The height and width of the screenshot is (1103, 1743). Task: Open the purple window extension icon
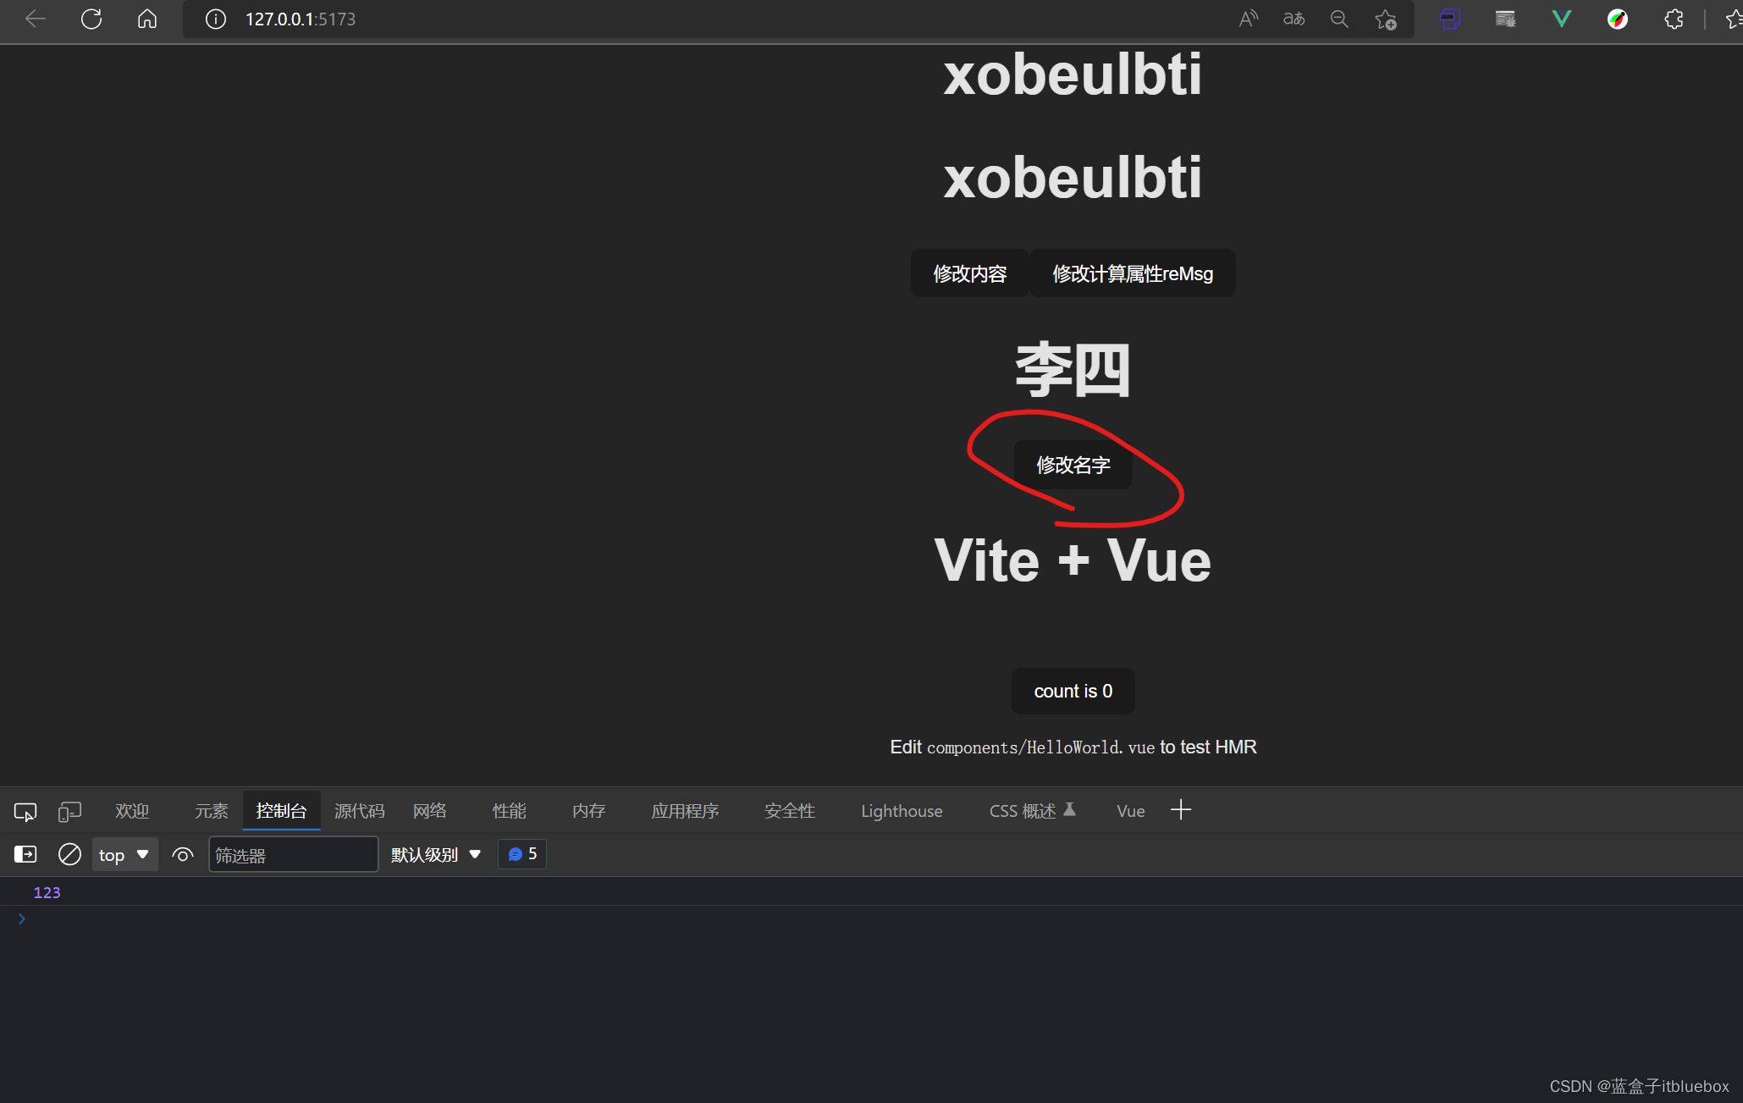[x=1450, y=19]
